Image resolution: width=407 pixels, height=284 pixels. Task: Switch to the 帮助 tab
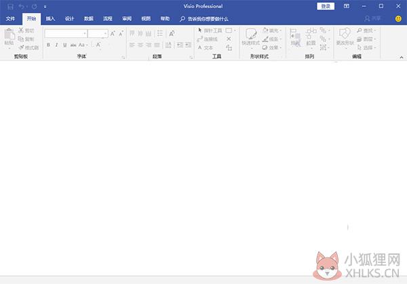pos(165,19)
